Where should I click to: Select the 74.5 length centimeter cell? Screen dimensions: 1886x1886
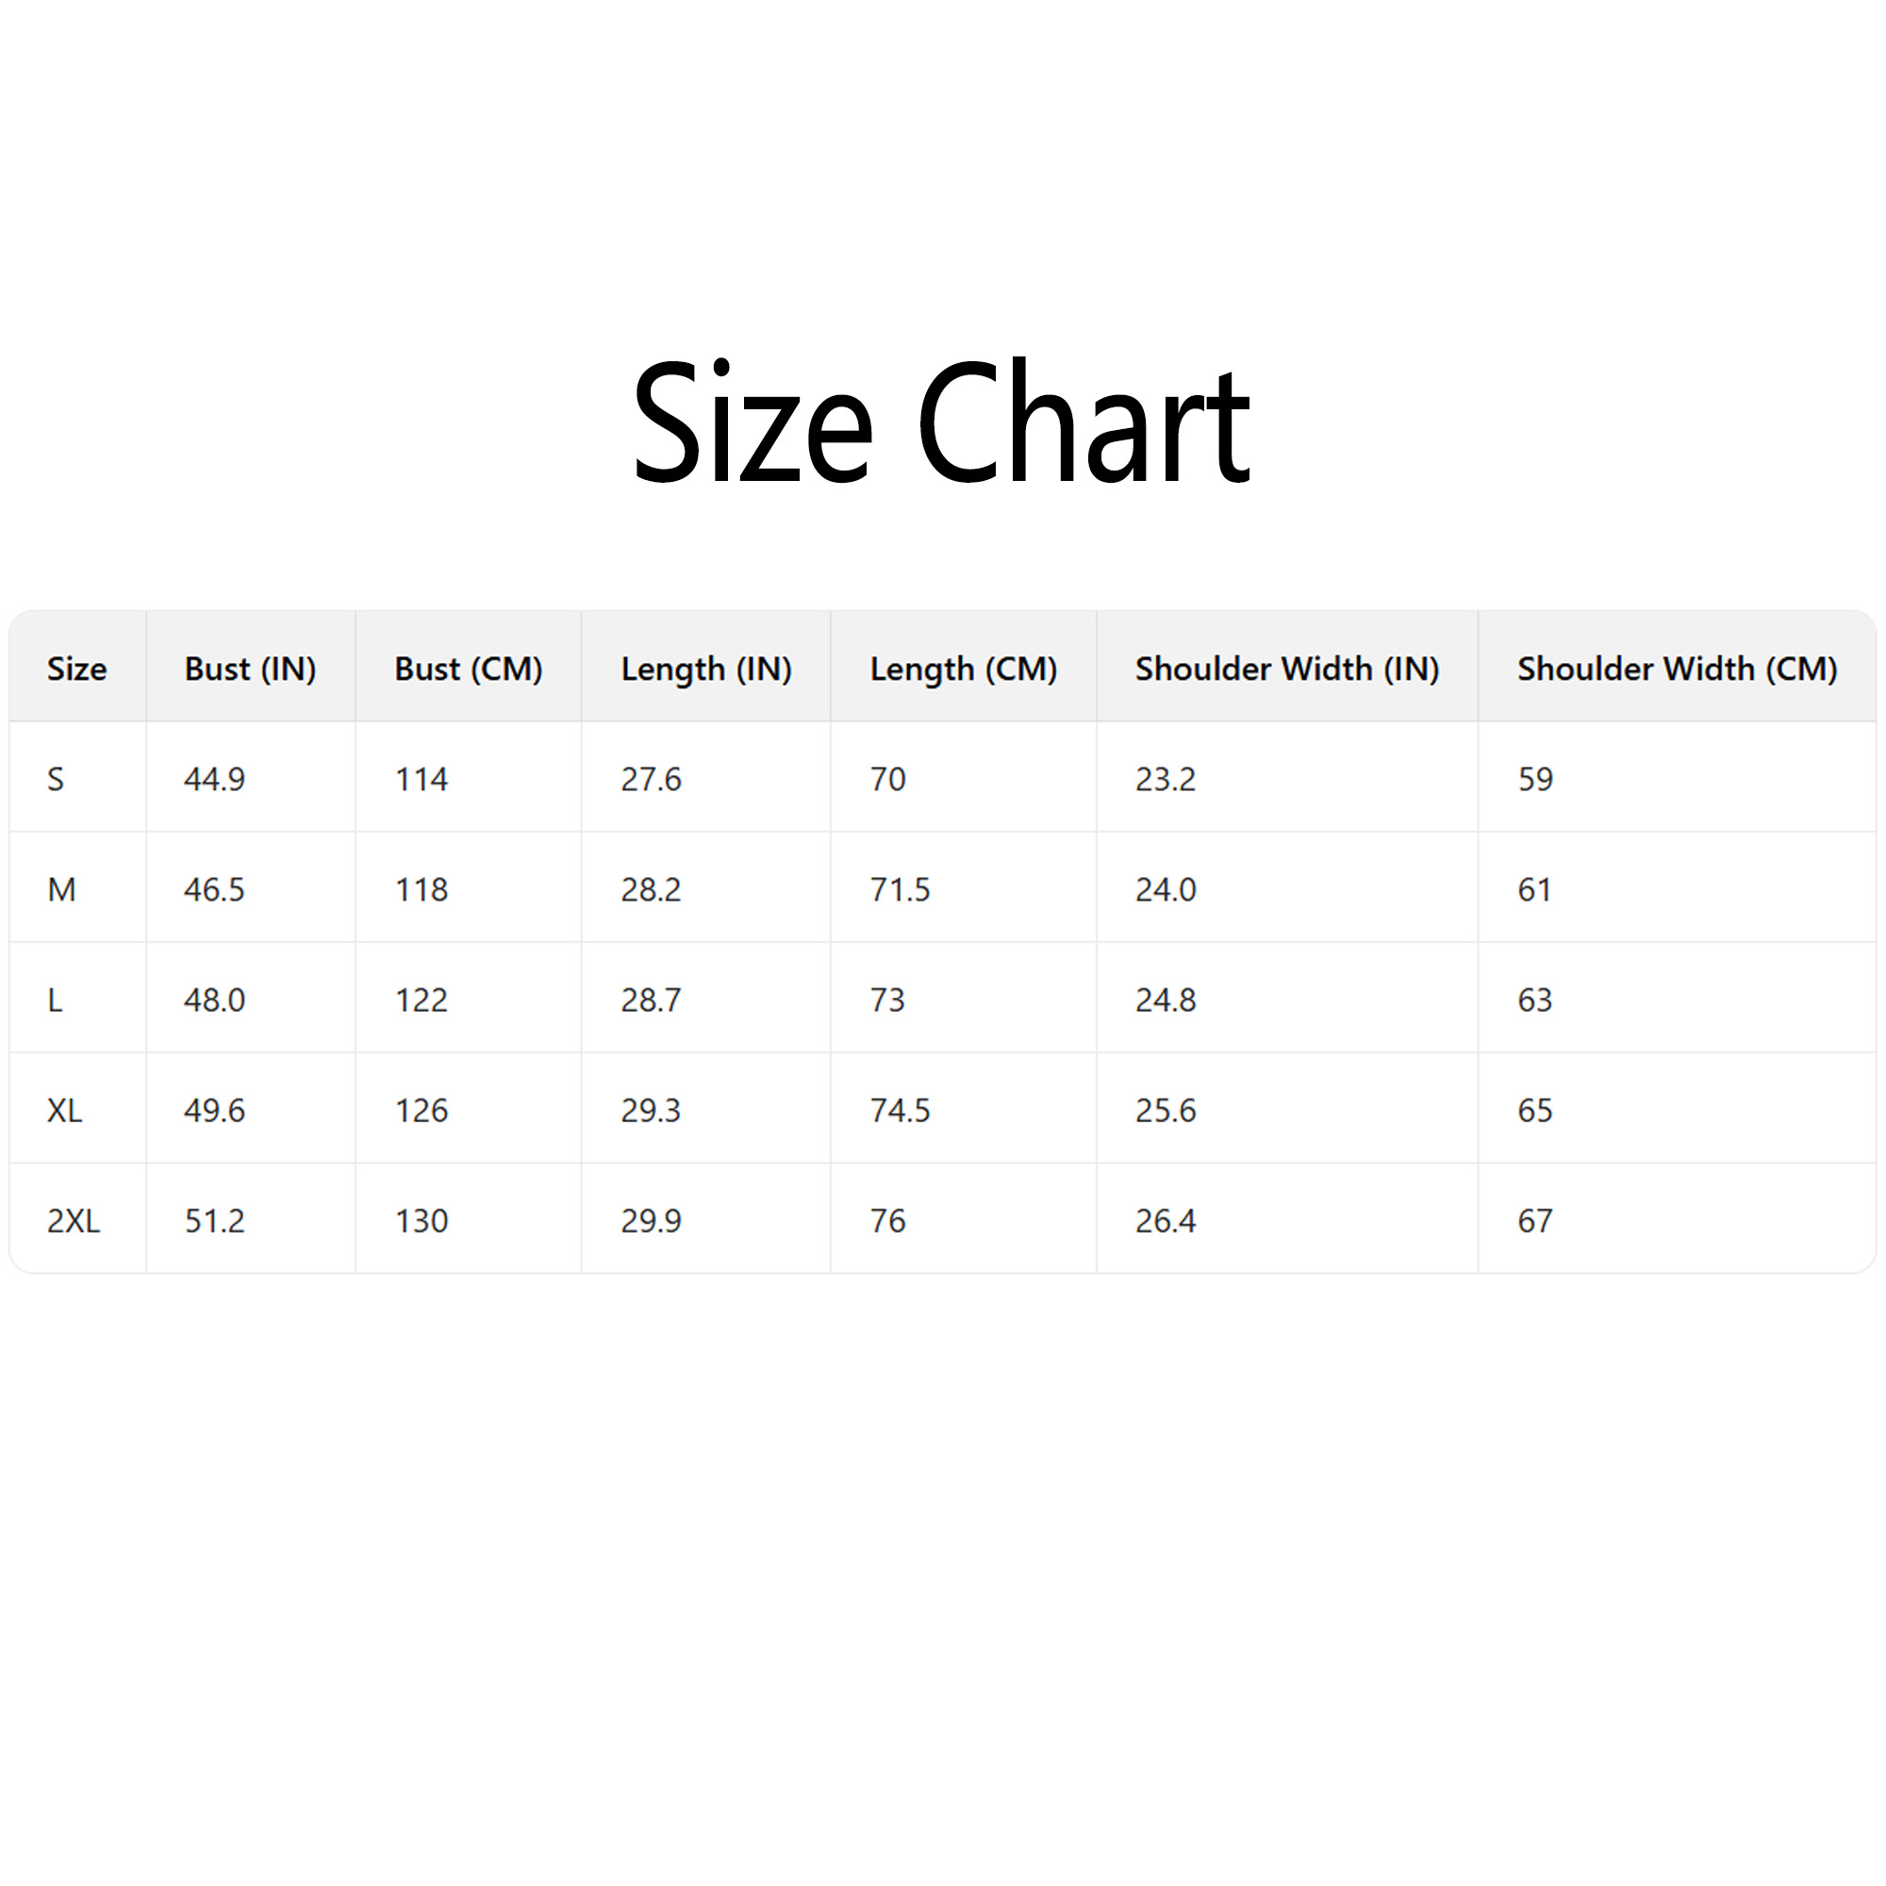pos(900,1110)
